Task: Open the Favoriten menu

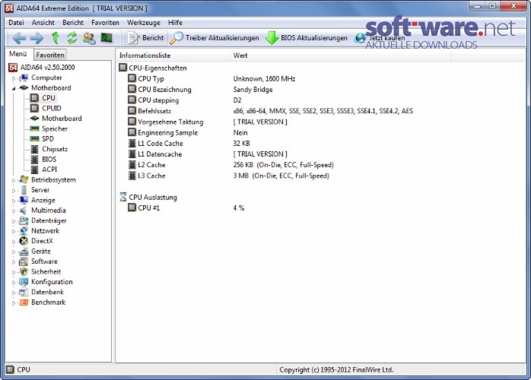Action: [105, 23]
